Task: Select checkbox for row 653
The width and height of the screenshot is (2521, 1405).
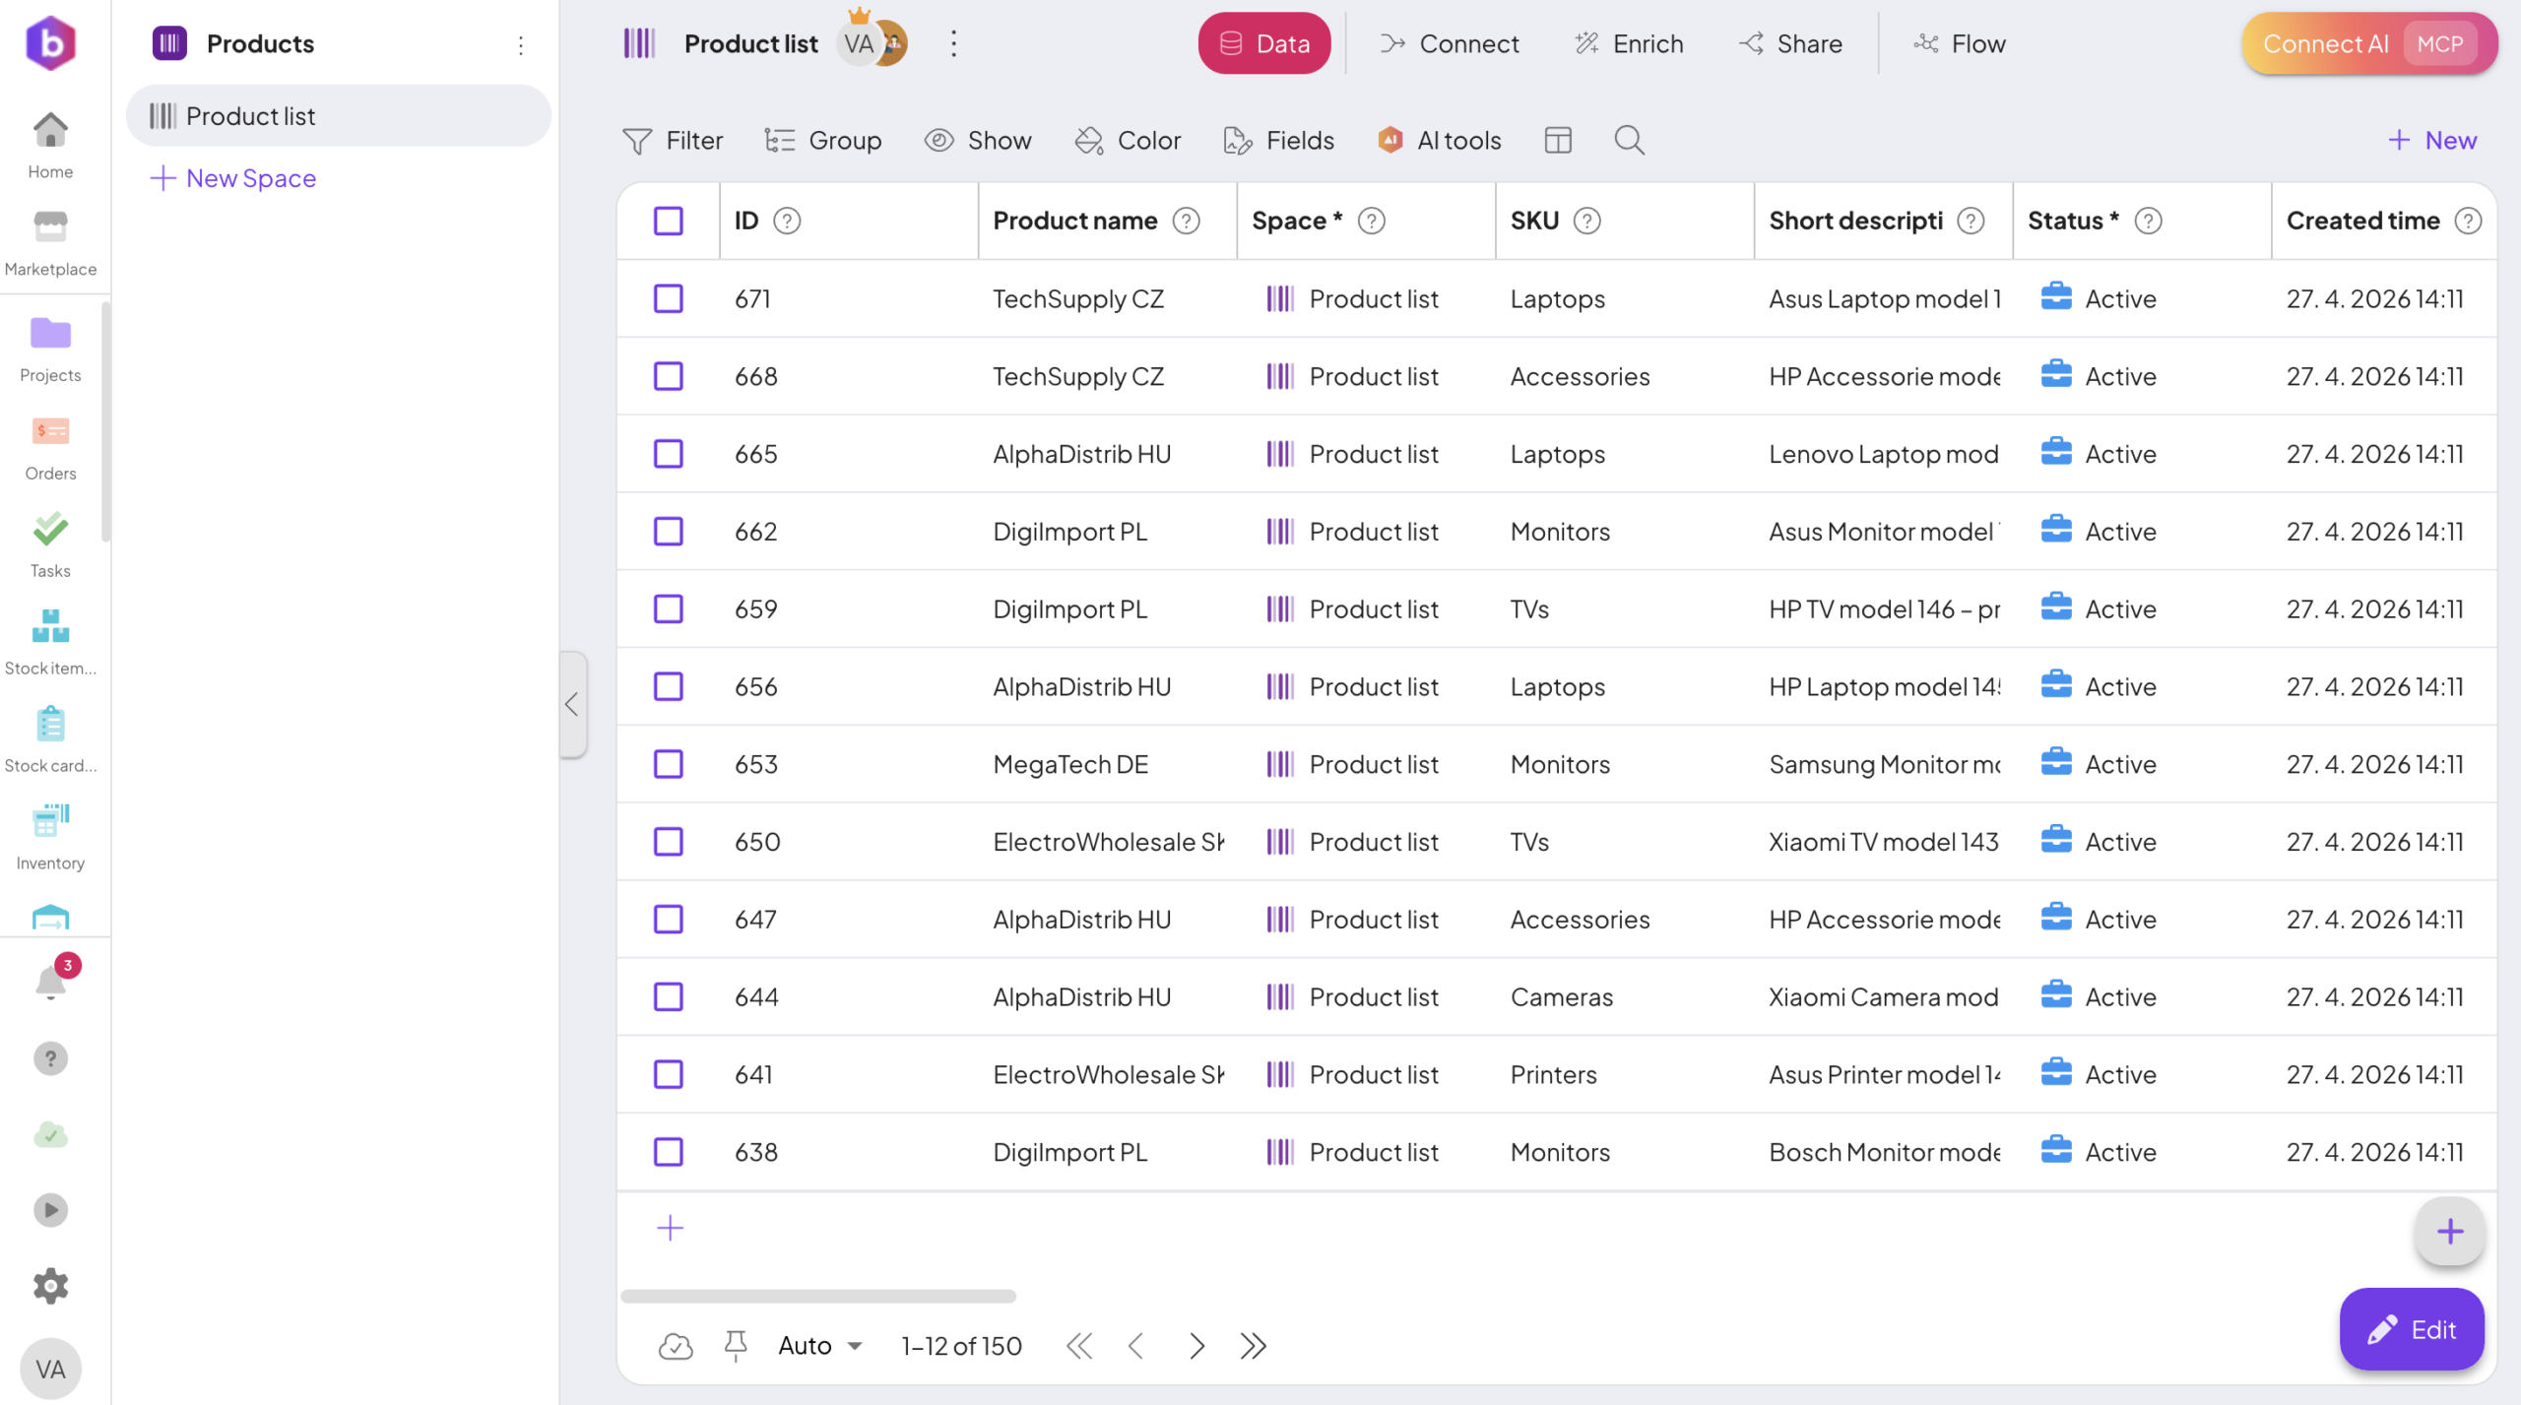Action: tap(669, 764)
